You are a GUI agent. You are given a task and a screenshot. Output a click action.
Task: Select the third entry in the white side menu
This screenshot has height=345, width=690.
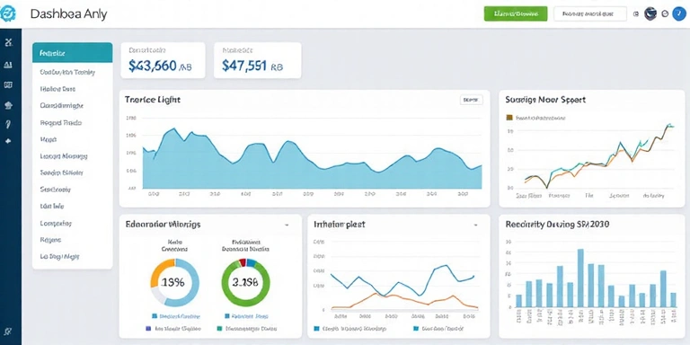coord(57,89)
